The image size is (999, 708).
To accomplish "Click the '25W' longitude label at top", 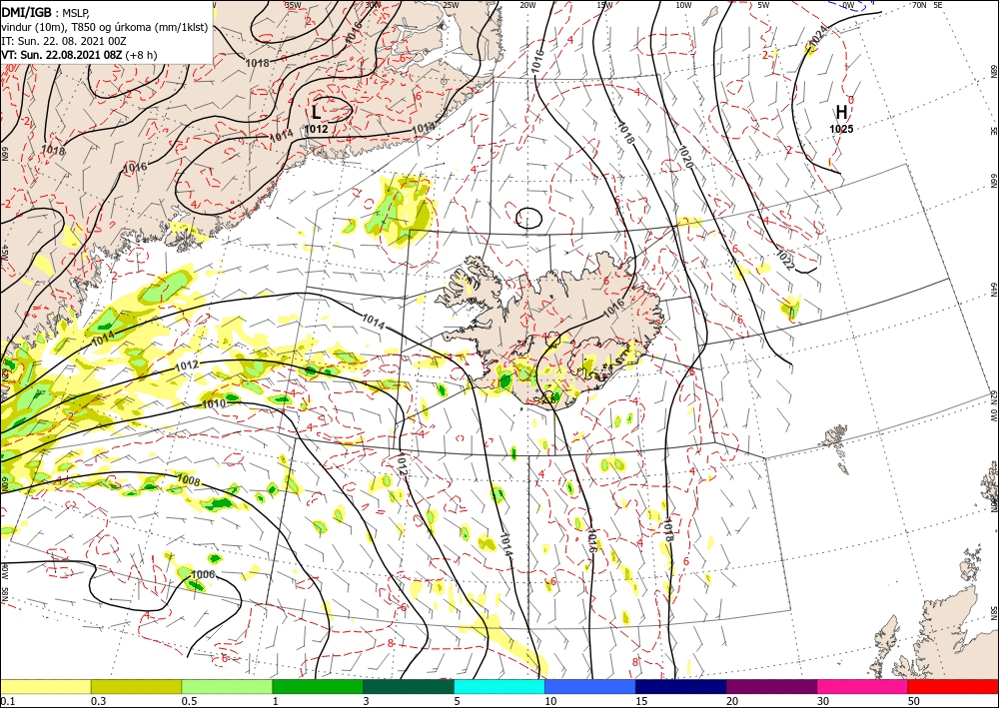I will [451, 4].
